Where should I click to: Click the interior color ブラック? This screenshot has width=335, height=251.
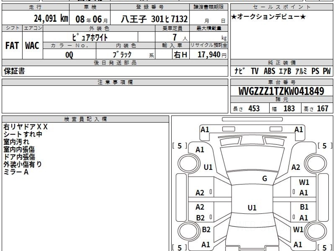[x=122, y=54]
